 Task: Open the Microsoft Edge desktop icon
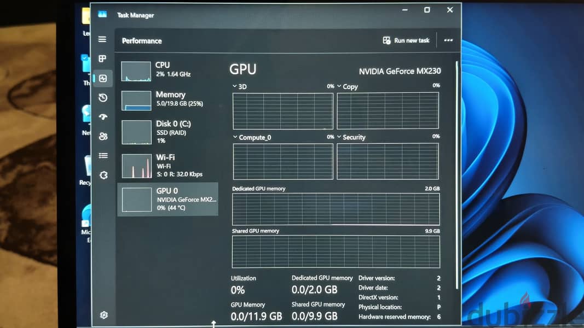tap(86, 223)
